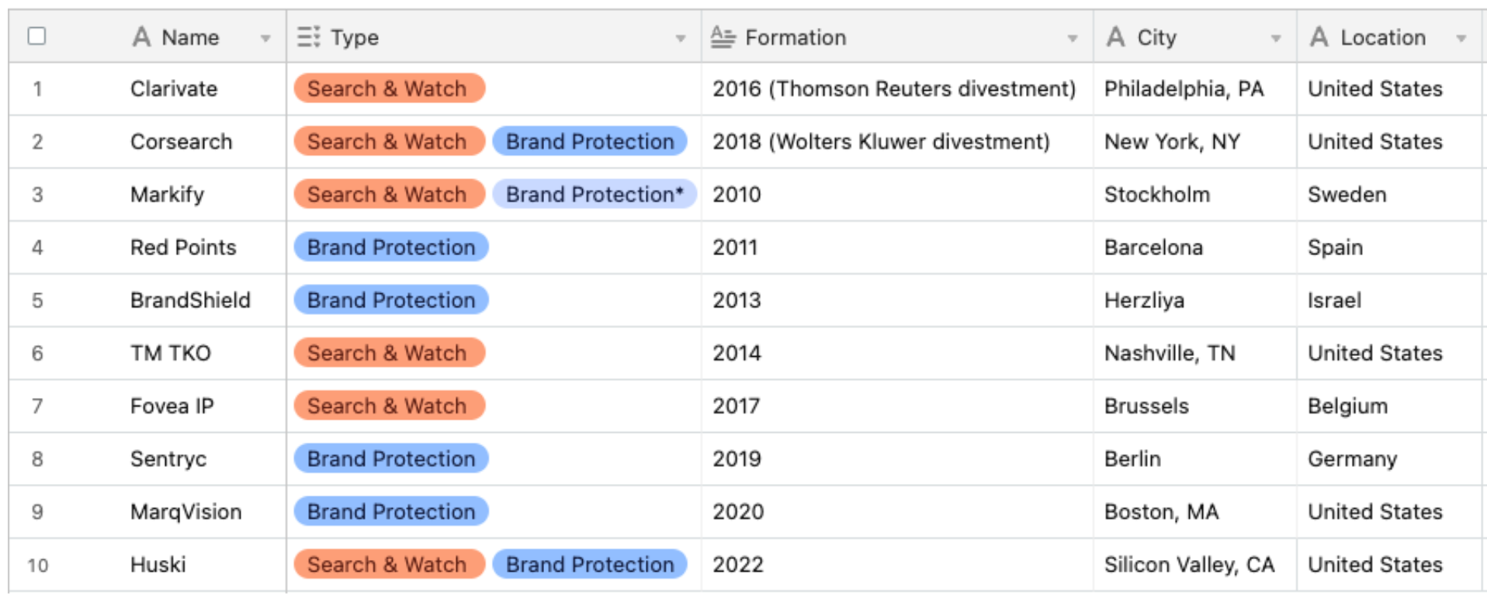Toggle the select-all checkbox in header
Screen dimensions: 1487x605
point(36,36)
